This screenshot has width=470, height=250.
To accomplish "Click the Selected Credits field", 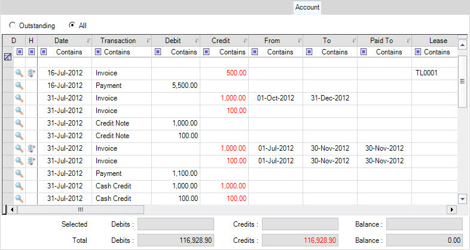I will click(300, 224).
